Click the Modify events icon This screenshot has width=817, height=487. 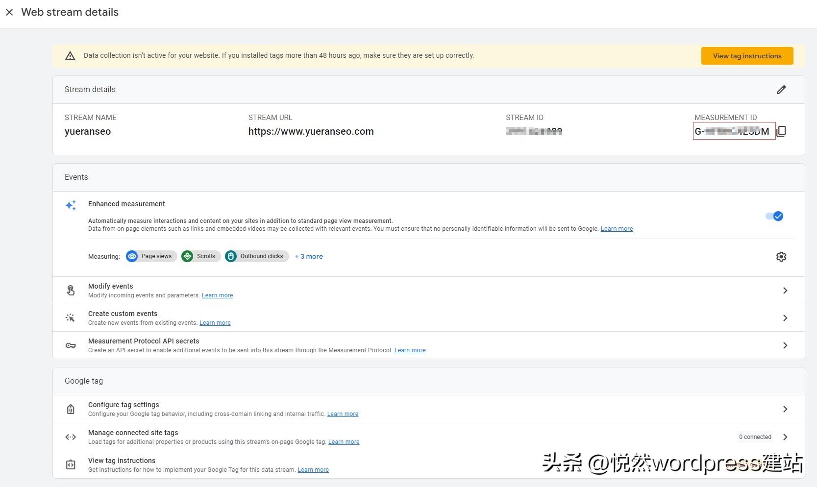point(71,290)
